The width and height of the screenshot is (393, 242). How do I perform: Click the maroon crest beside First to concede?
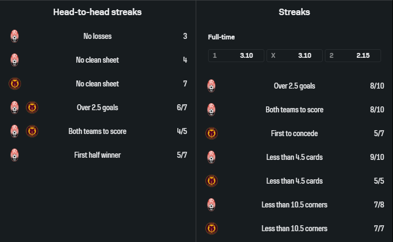211,133
